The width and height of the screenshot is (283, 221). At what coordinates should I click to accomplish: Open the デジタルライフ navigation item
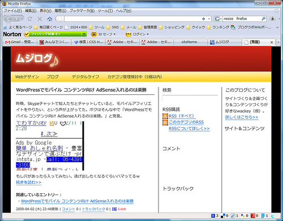[x=85, y=77]
